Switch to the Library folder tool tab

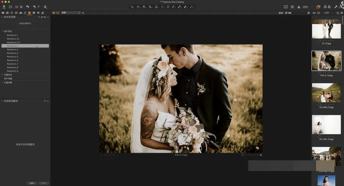[3, 13]
